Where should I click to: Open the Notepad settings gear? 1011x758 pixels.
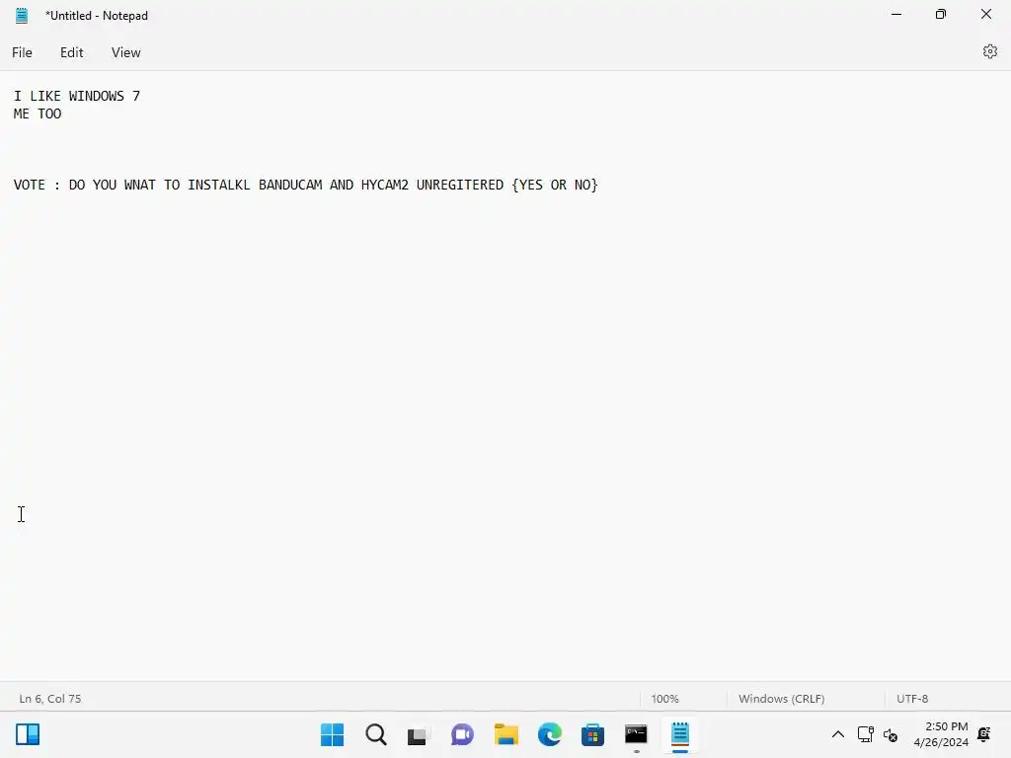[989, 51]
